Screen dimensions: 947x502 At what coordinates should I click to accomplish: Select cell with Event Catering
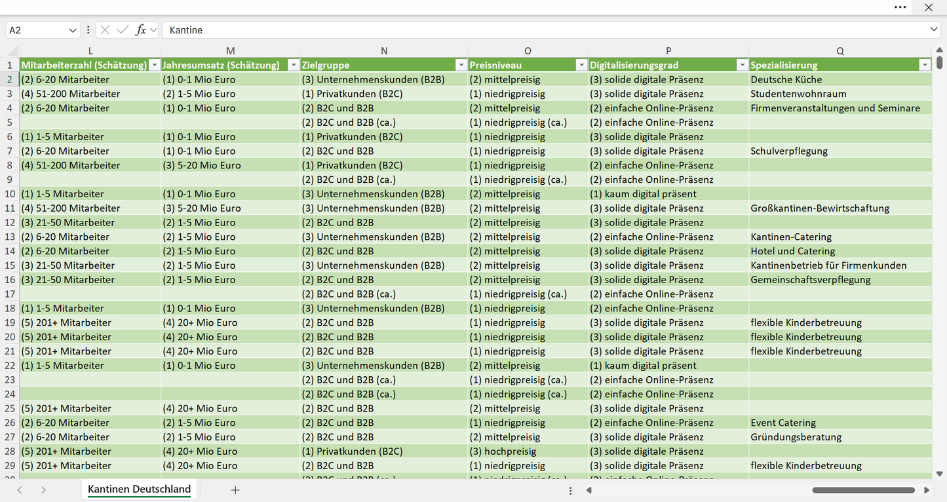click(840, 423)
